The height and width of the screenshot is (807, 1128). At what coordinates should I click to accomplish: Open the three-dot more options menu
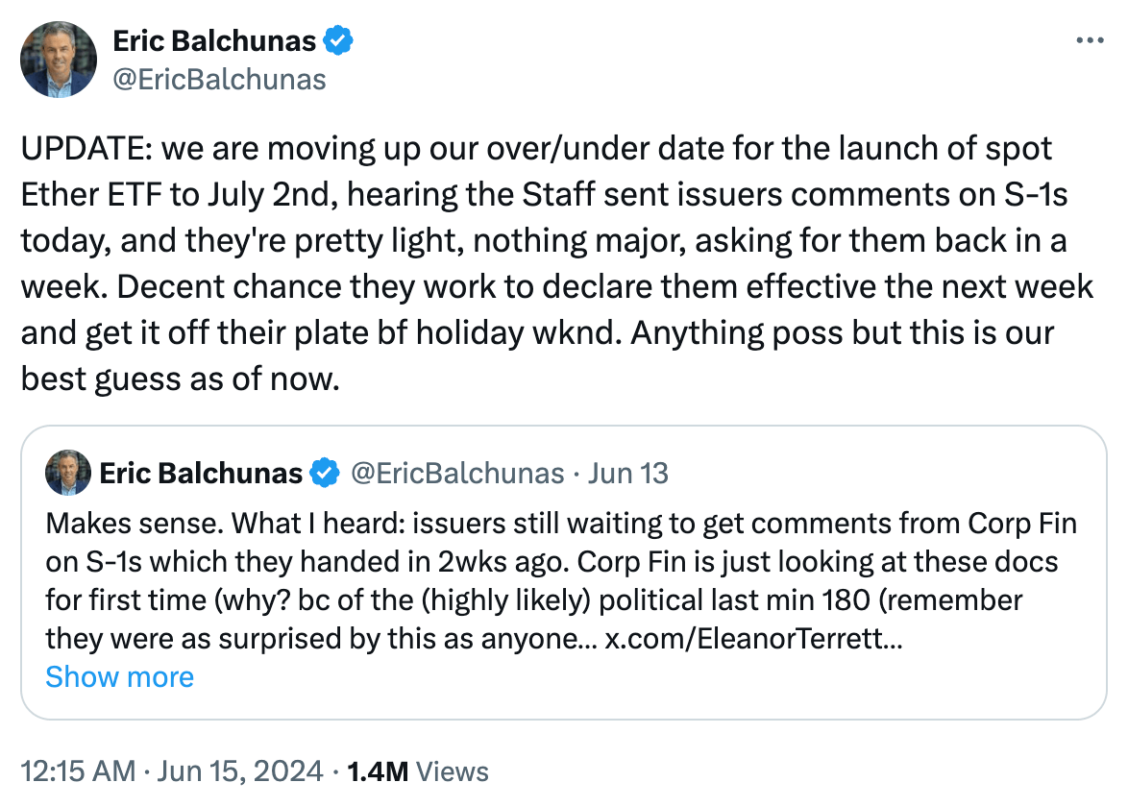click(x=1090, y=41)
